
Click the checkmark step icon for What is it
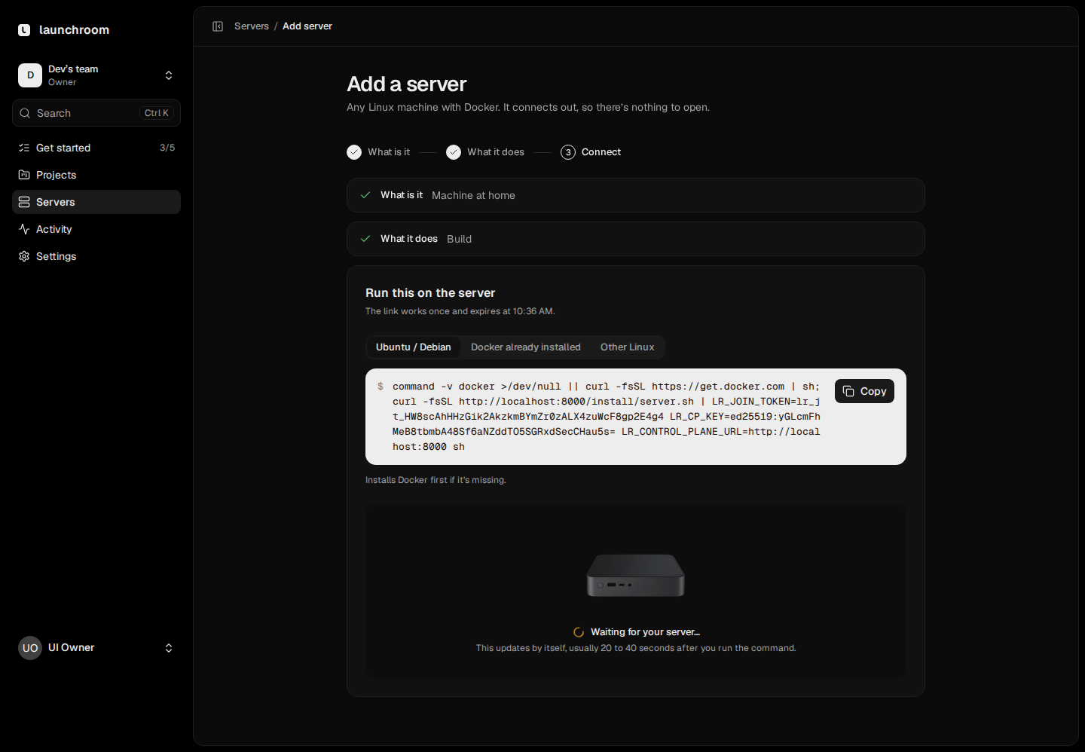pos(354,152)
